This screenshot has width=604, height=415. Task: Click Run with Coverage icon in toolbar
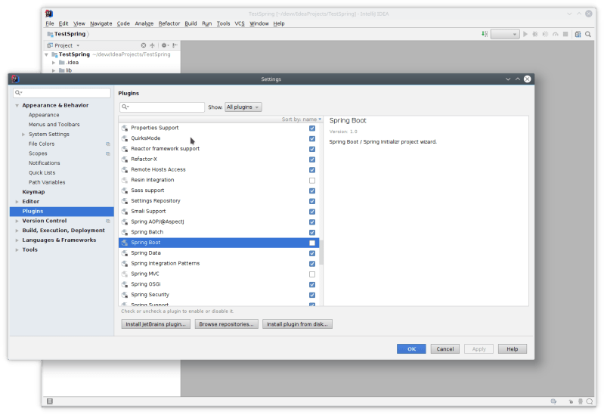[x=545, y=34]
